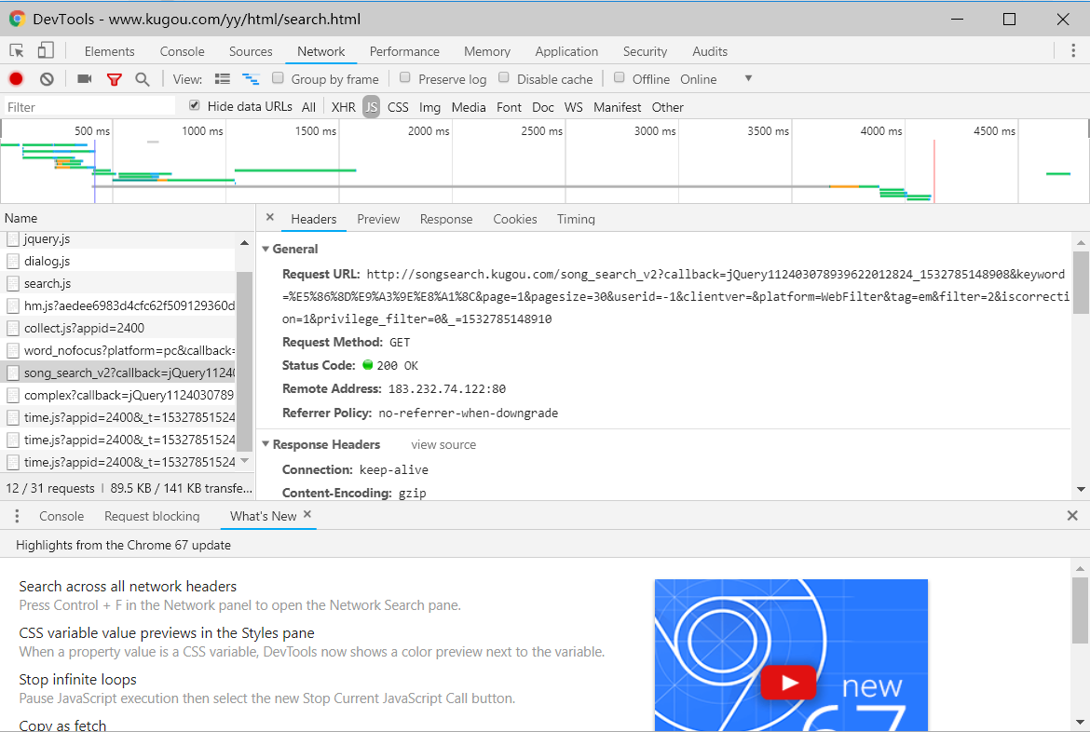Switch to the Security tab
This screenshot has width=1090, height=732.
coord(645,51)
